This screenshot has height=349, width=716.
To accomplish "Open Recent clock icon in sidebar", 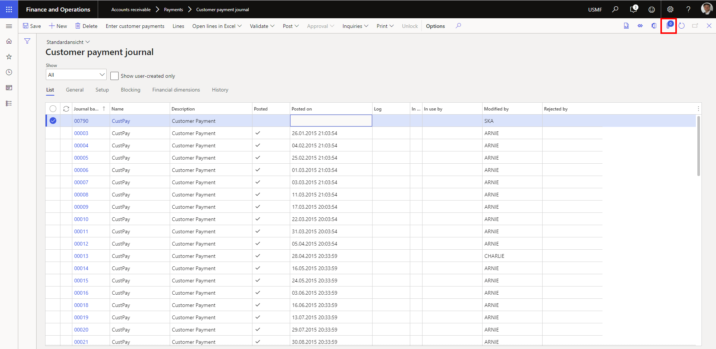I will click(x=9, y=72).
